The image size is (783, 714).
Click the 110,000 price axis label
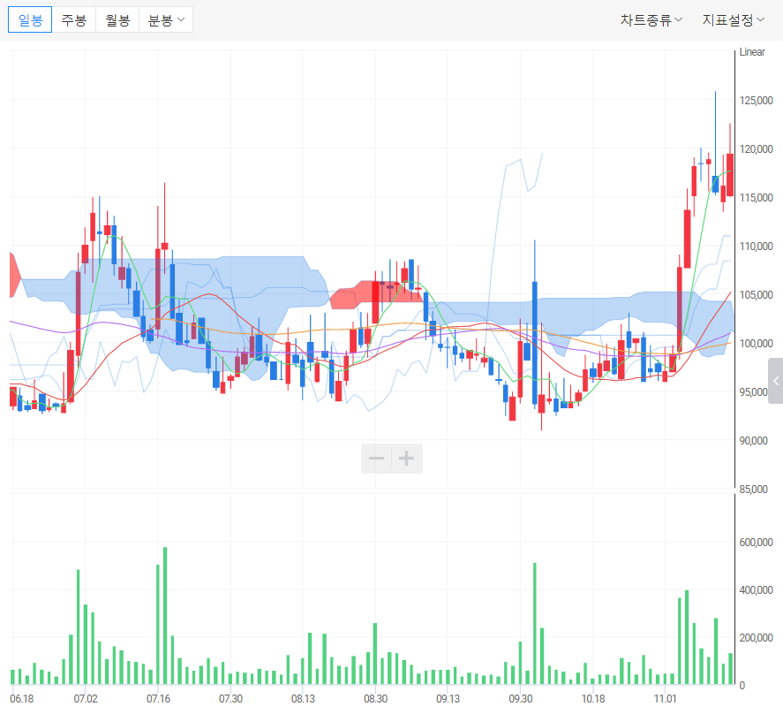tap(756, 246)
